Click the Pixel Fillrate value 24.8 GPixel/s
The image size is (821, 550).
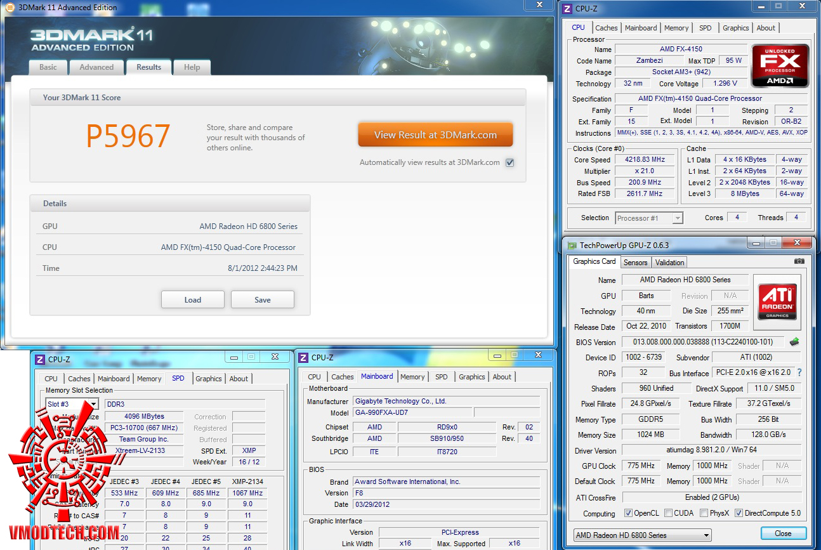point(650,404)
